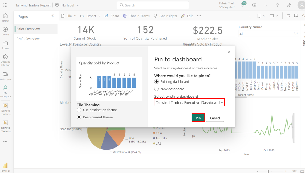This screenshot has width=305, height=173.
Task: Select the Existing dashboard radio button
Action: (x=157, y=82)
